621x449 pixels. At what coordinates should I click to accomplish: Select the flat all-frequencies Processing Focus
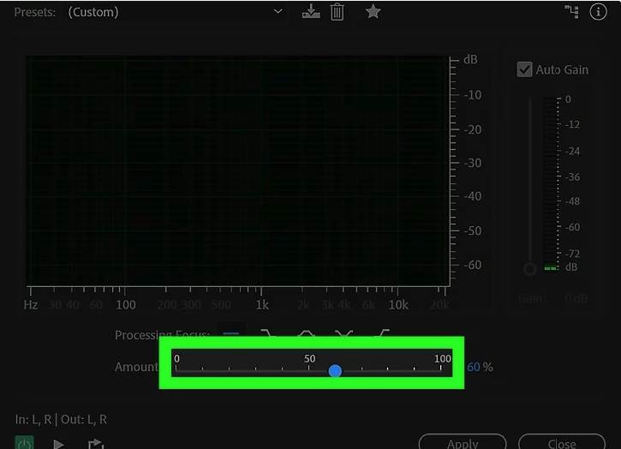coord(230,334)
